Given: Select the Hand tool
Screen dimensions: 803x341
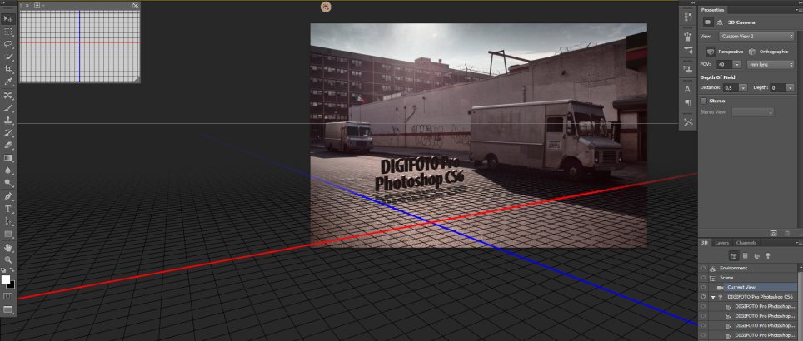Looking at the screenshot, I should [8, 248].
